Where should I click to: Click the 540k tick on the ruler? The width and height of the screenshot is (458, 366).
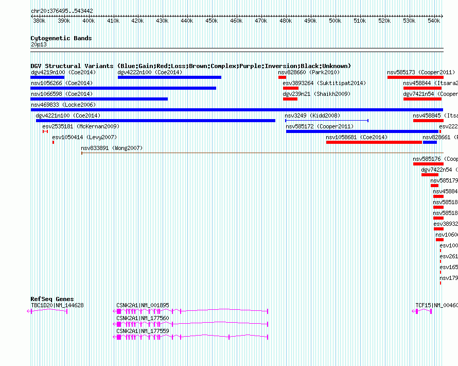434,21
